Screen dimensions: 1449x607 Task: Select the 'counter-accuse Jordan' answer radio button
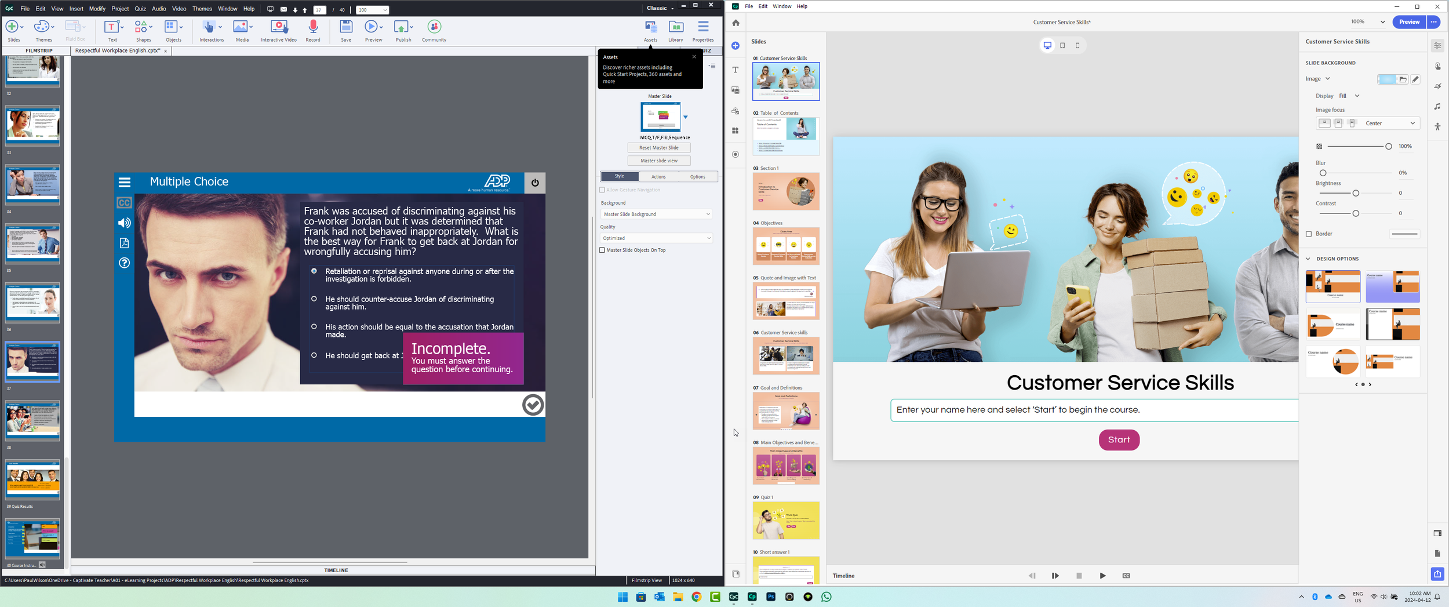[314, 299]
